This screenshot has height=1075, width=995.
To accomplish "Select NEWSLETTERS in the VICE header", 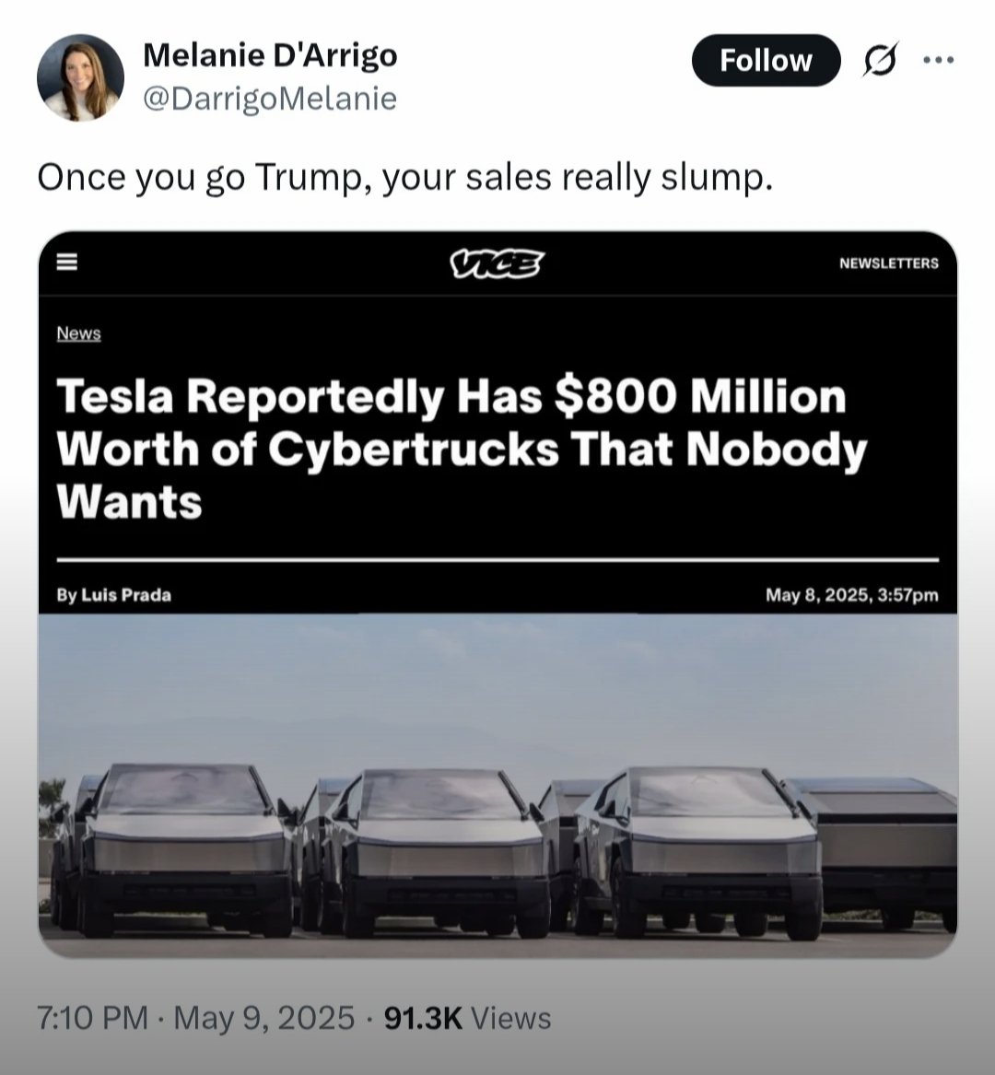I will pyautogui.click(x=888, y=263).
